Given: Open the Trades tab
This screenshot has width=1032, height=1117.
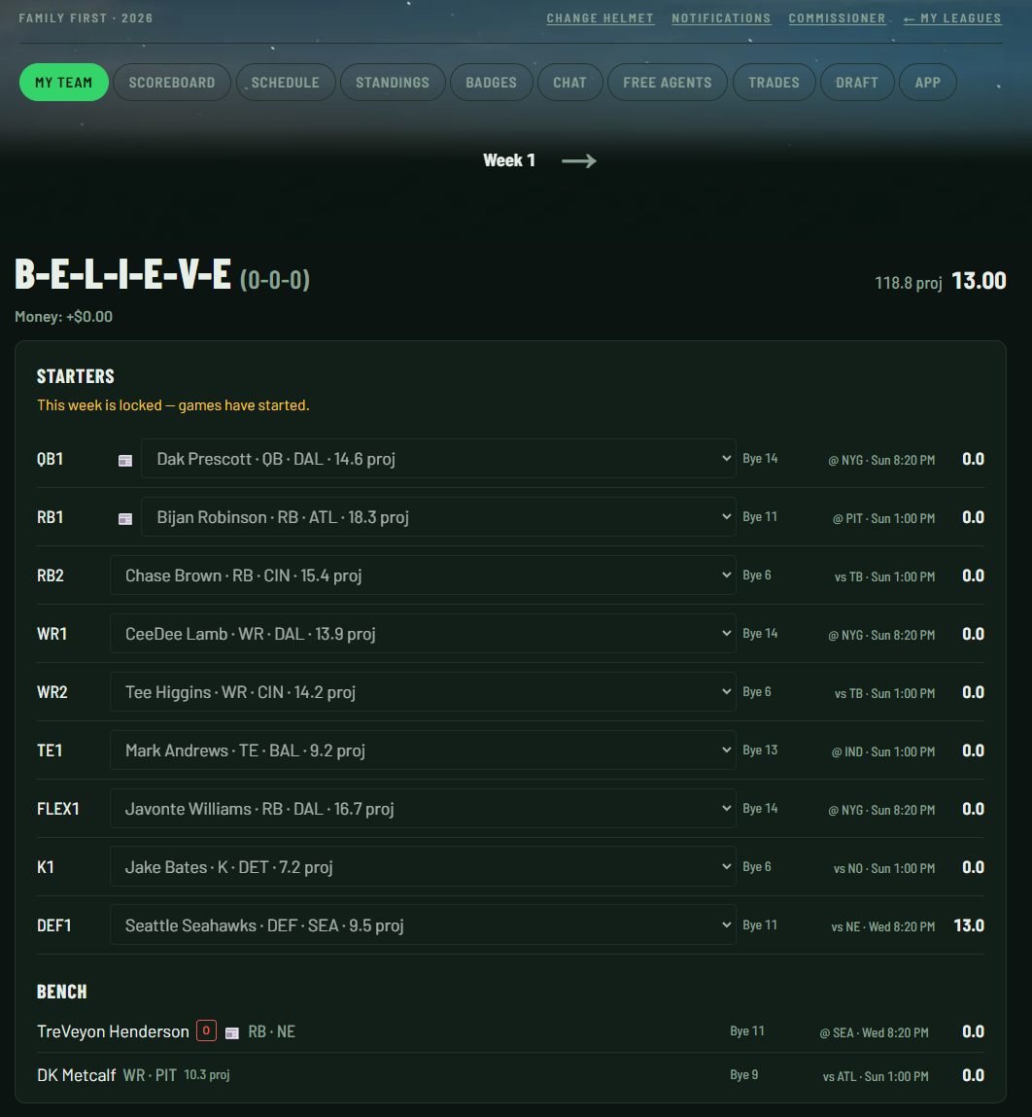Looking at the screenshot, I should (774, 83).
